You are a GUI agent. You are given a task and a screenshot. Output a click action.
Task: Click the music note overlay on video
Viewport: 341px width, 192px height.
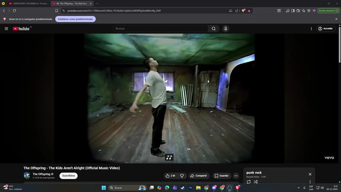169,157
